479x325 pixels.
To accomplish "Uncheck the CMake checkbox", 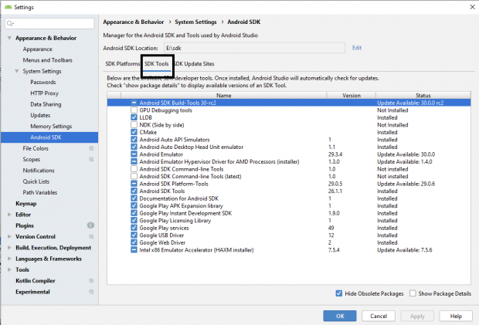I will (134, 132).
